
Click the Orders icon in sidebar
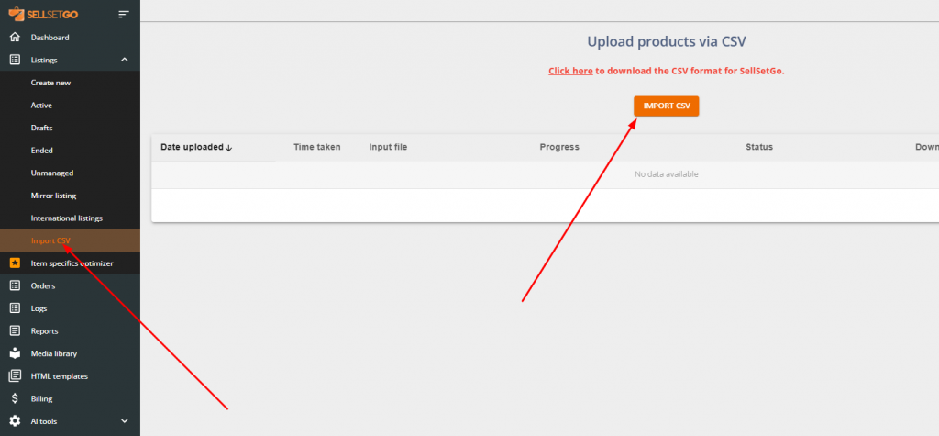click(14, 285)
